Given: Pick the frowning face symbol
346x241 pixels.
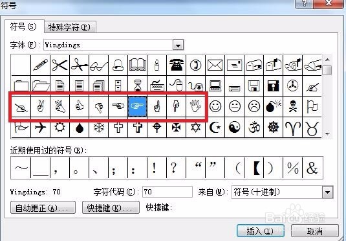Looking at the screenshot, I should 254,106.
